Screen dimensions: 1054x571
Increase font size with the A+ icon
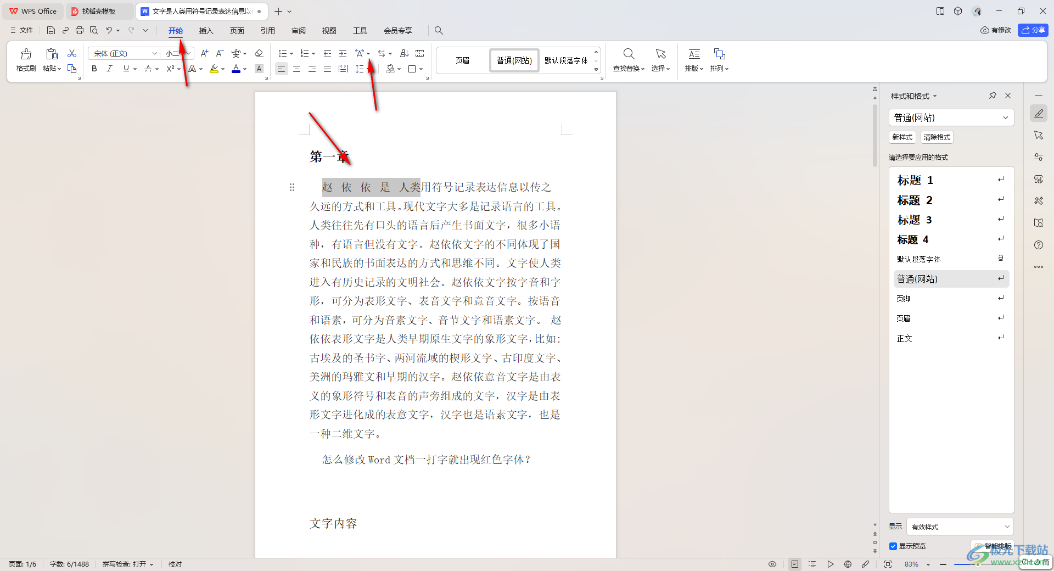click(x=204, y=53)
